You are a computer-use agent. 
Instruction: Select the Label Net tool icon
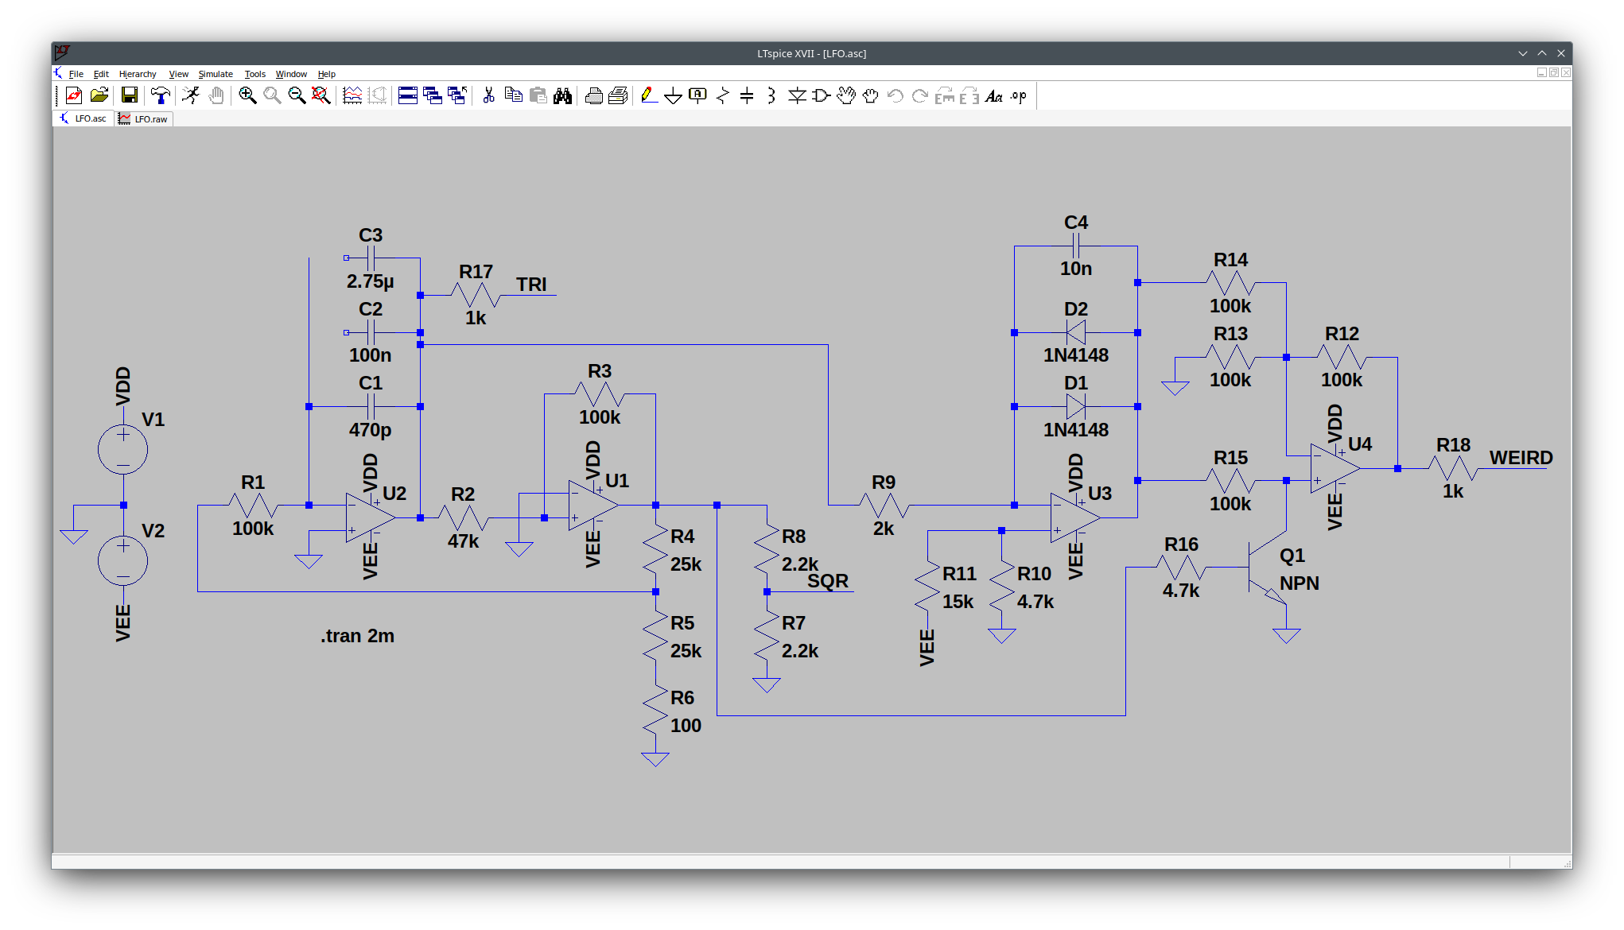[x=697, y=96]
